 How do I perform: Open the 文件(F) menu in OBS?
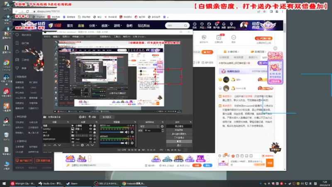click(47, 37)
